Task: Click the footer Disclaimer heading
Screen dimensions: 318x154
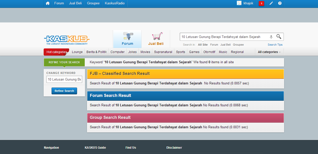Action: tap(174, 148)
